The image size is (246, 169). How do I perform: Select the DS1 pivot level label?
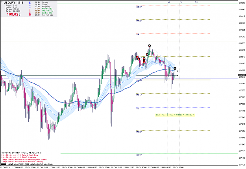pos(139,109)
